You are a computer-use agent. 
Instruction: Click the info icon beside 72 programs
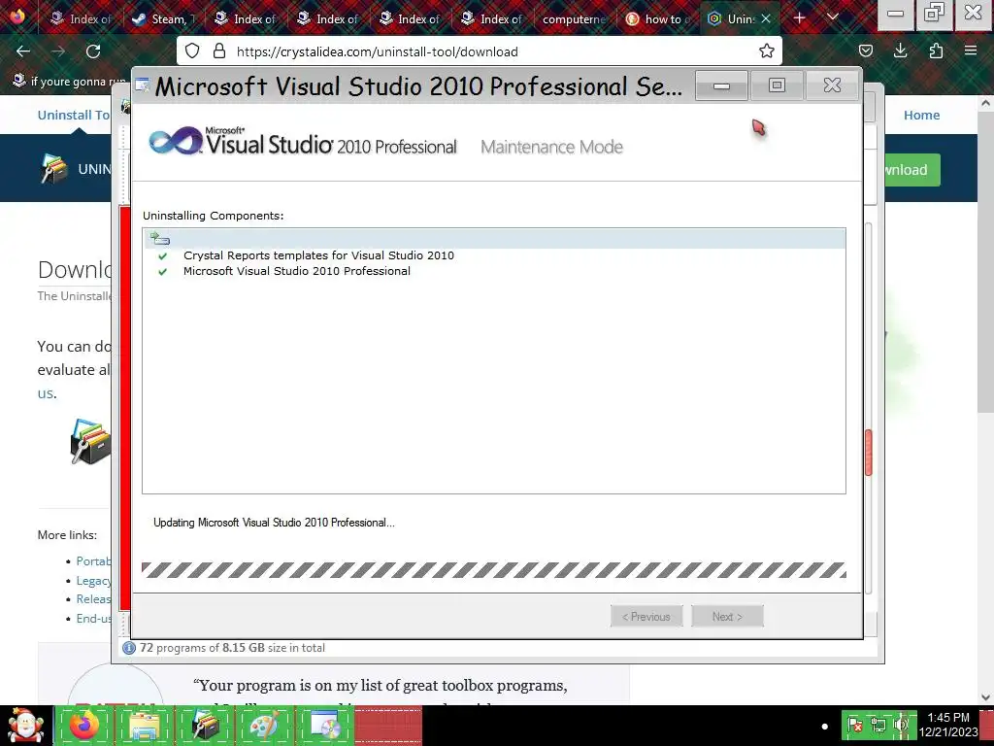[x=129, y=648]
